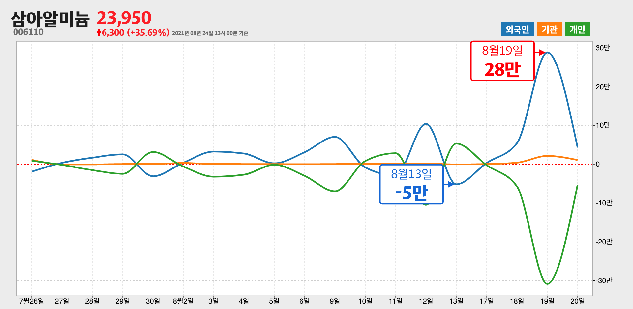The height and width of the screenshot is (309, 633).
Task: Click the 13일 x-axis date label
Action: point(456,301)
